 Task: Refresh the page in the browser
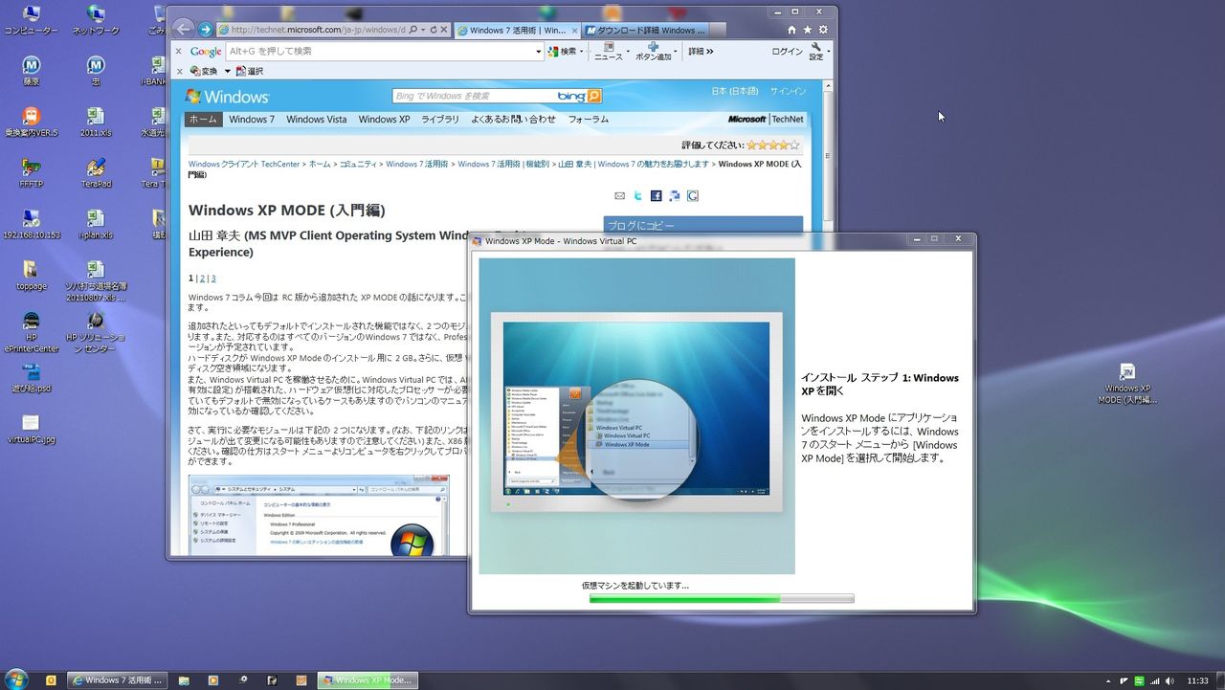pyautogui.click(x=434, y=30)
